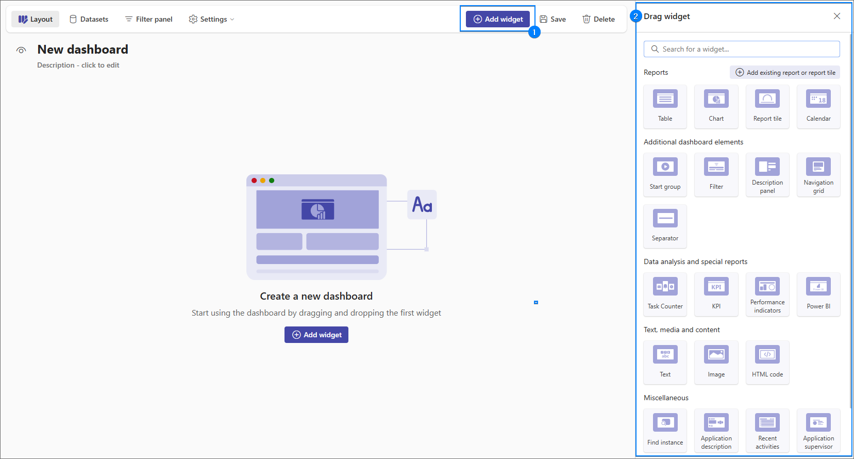Click the widget panel scrollbar
854x459 pixels.
click(851, 221)
